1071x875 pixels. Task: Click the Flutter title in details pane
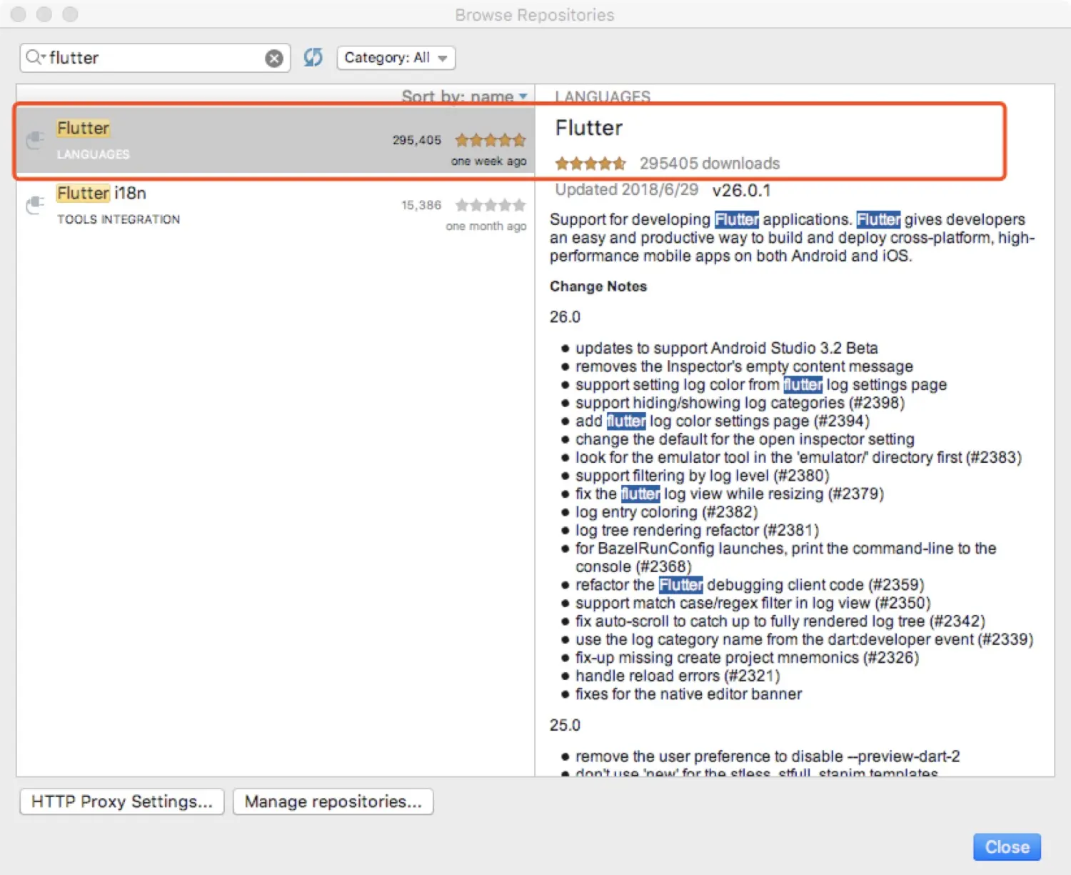coord(589,128)
